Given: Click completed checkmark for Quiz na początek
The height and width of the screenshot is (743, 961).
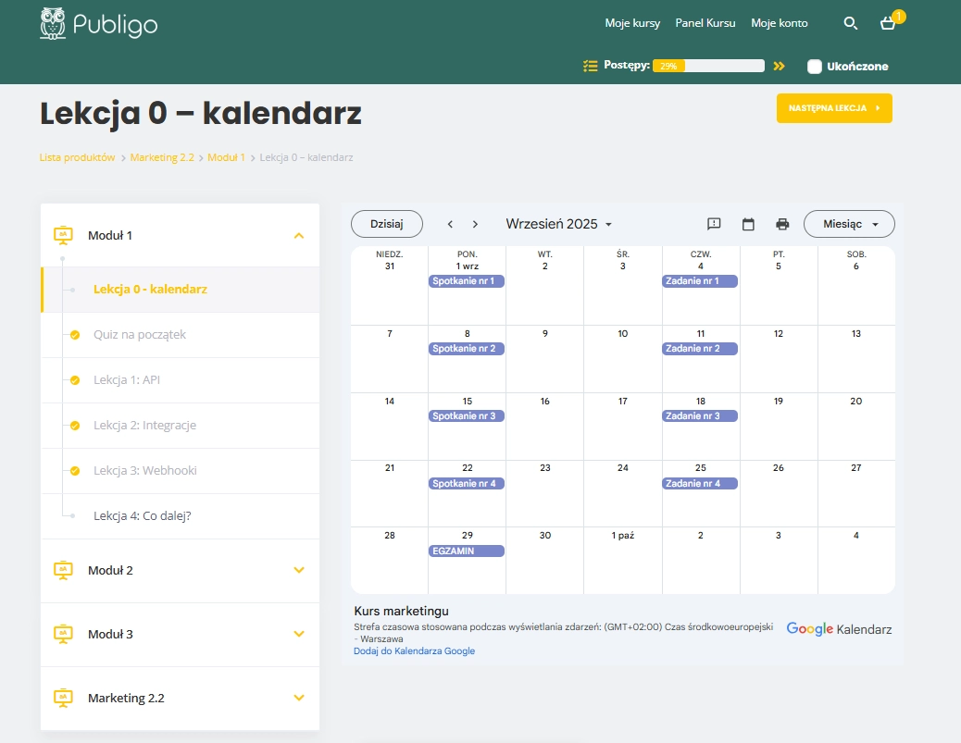Looking at the screenshot, I should (x=75, y=335).
